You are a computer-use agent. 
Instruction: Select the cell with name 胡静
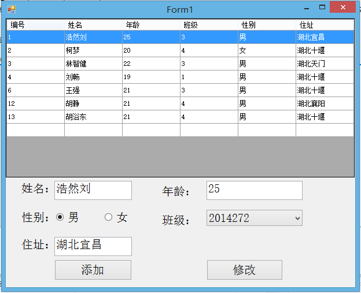click(93, 103)
